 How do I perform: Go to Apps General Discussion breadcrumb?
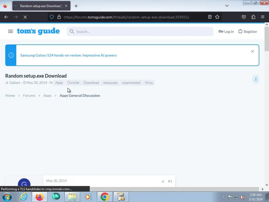pos(80,95)
